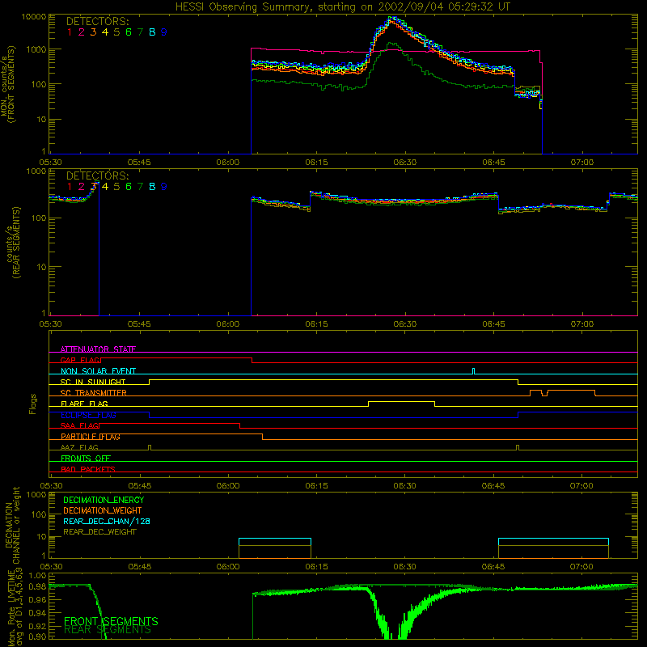Click the 'SC_TRANSMITTER' flag label
Viewport: 647px width, 647px height.
tap(93, 393)
